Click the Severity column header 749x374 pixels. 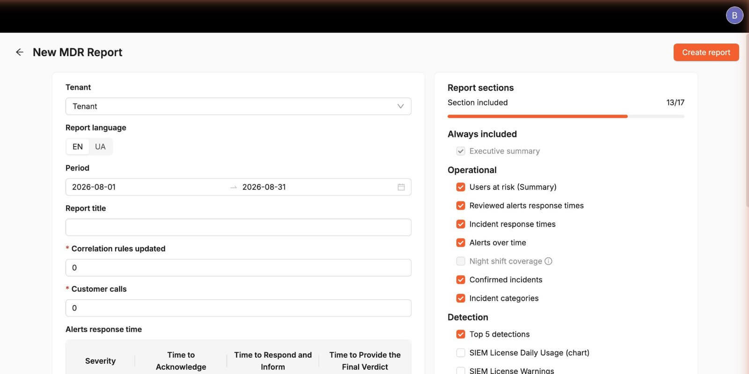pos(100,361)
